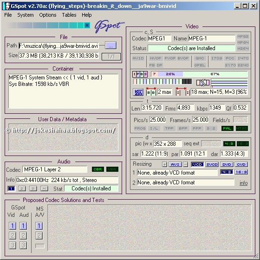The height and width of the screenshot is (260, 260).
Task: Select the CVD resizing button
Action: (x=241, y=164)
